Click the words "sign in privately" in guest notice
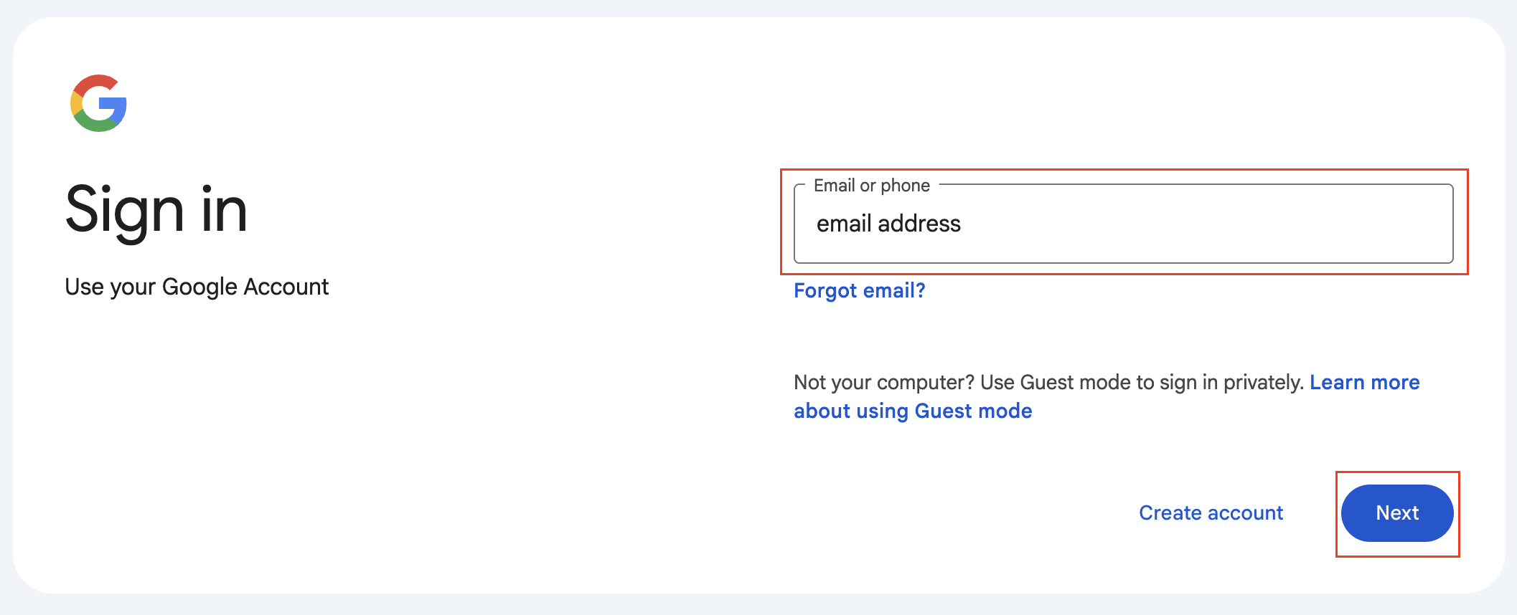 pyautogui.click(x=1231, y=382)
